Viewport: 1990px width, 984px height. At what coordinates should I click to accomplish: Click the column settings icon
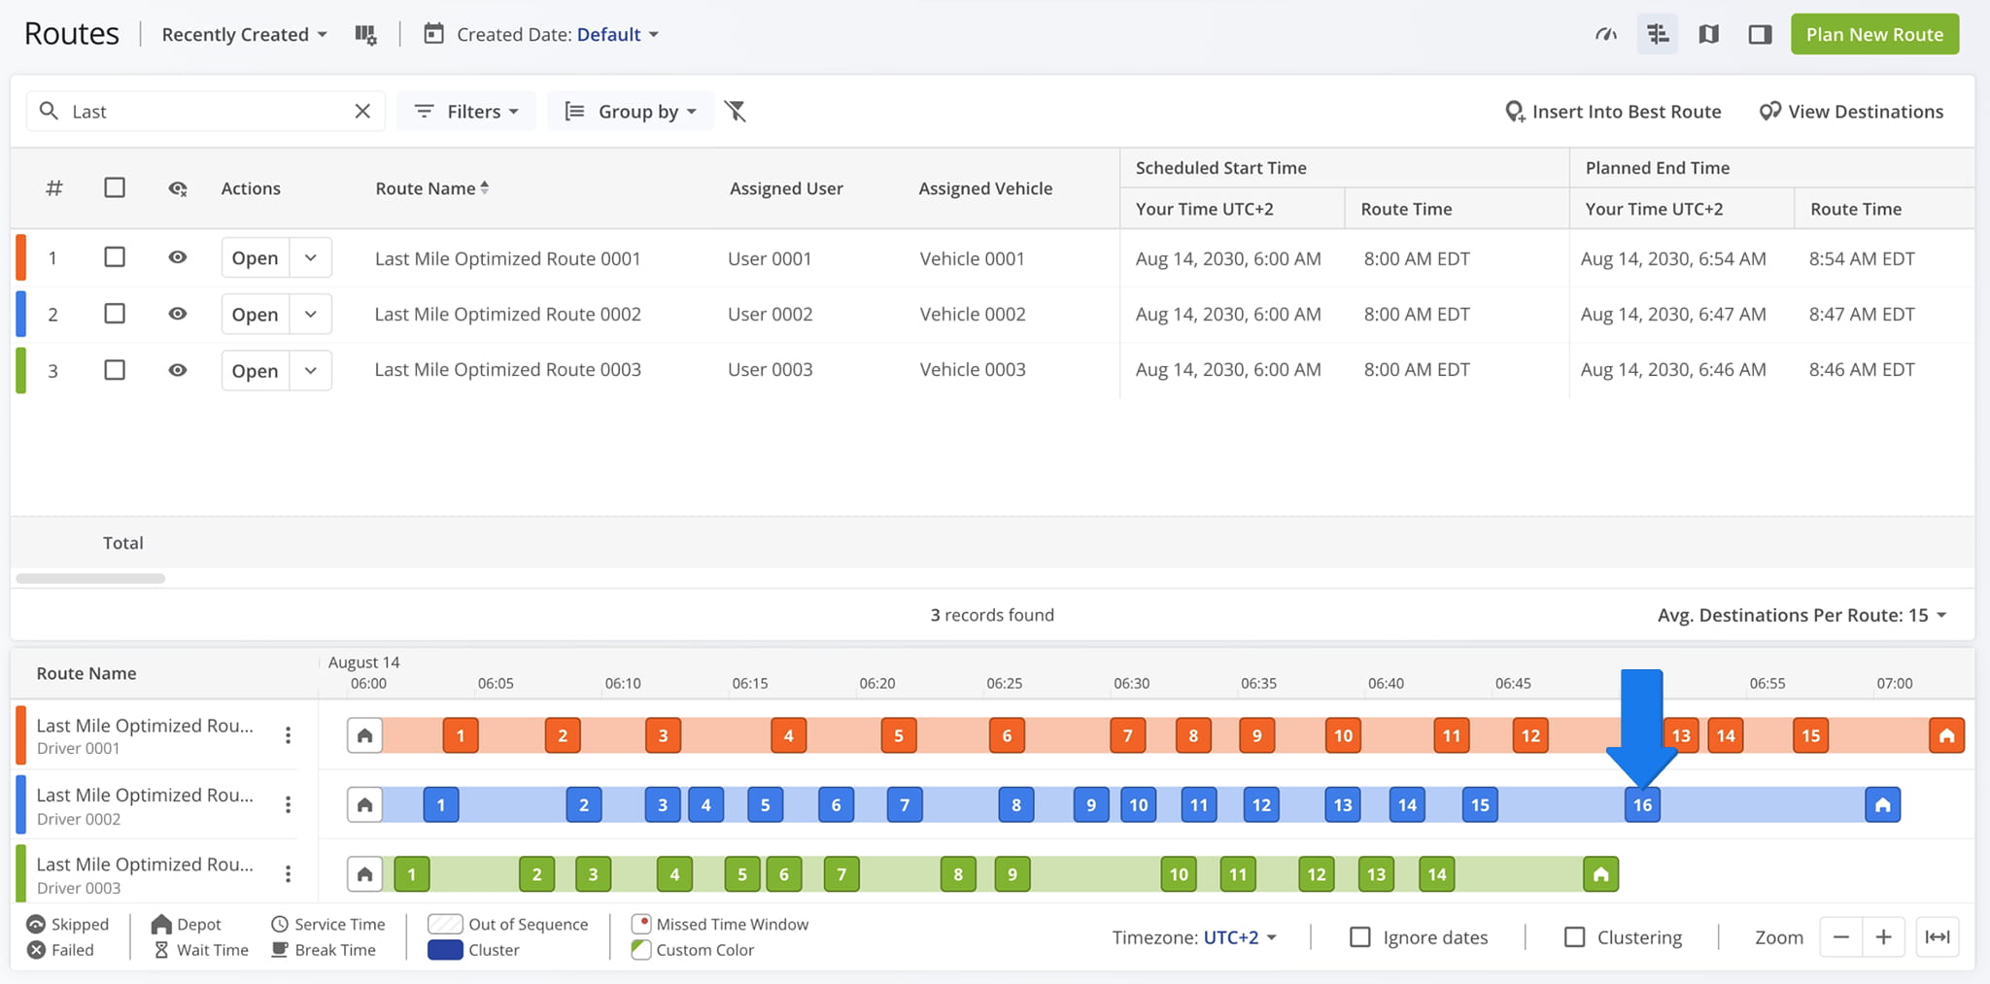point(365,34)
